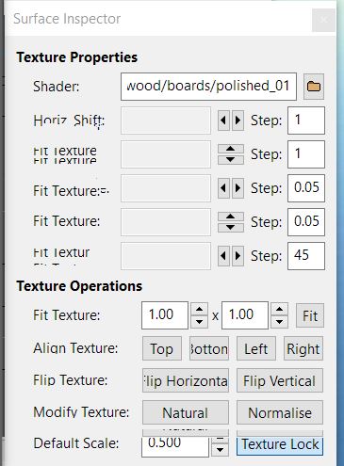The image size is (344, 466).
Task: Click Horiz Shift left arrow
Action: [223, 121]
